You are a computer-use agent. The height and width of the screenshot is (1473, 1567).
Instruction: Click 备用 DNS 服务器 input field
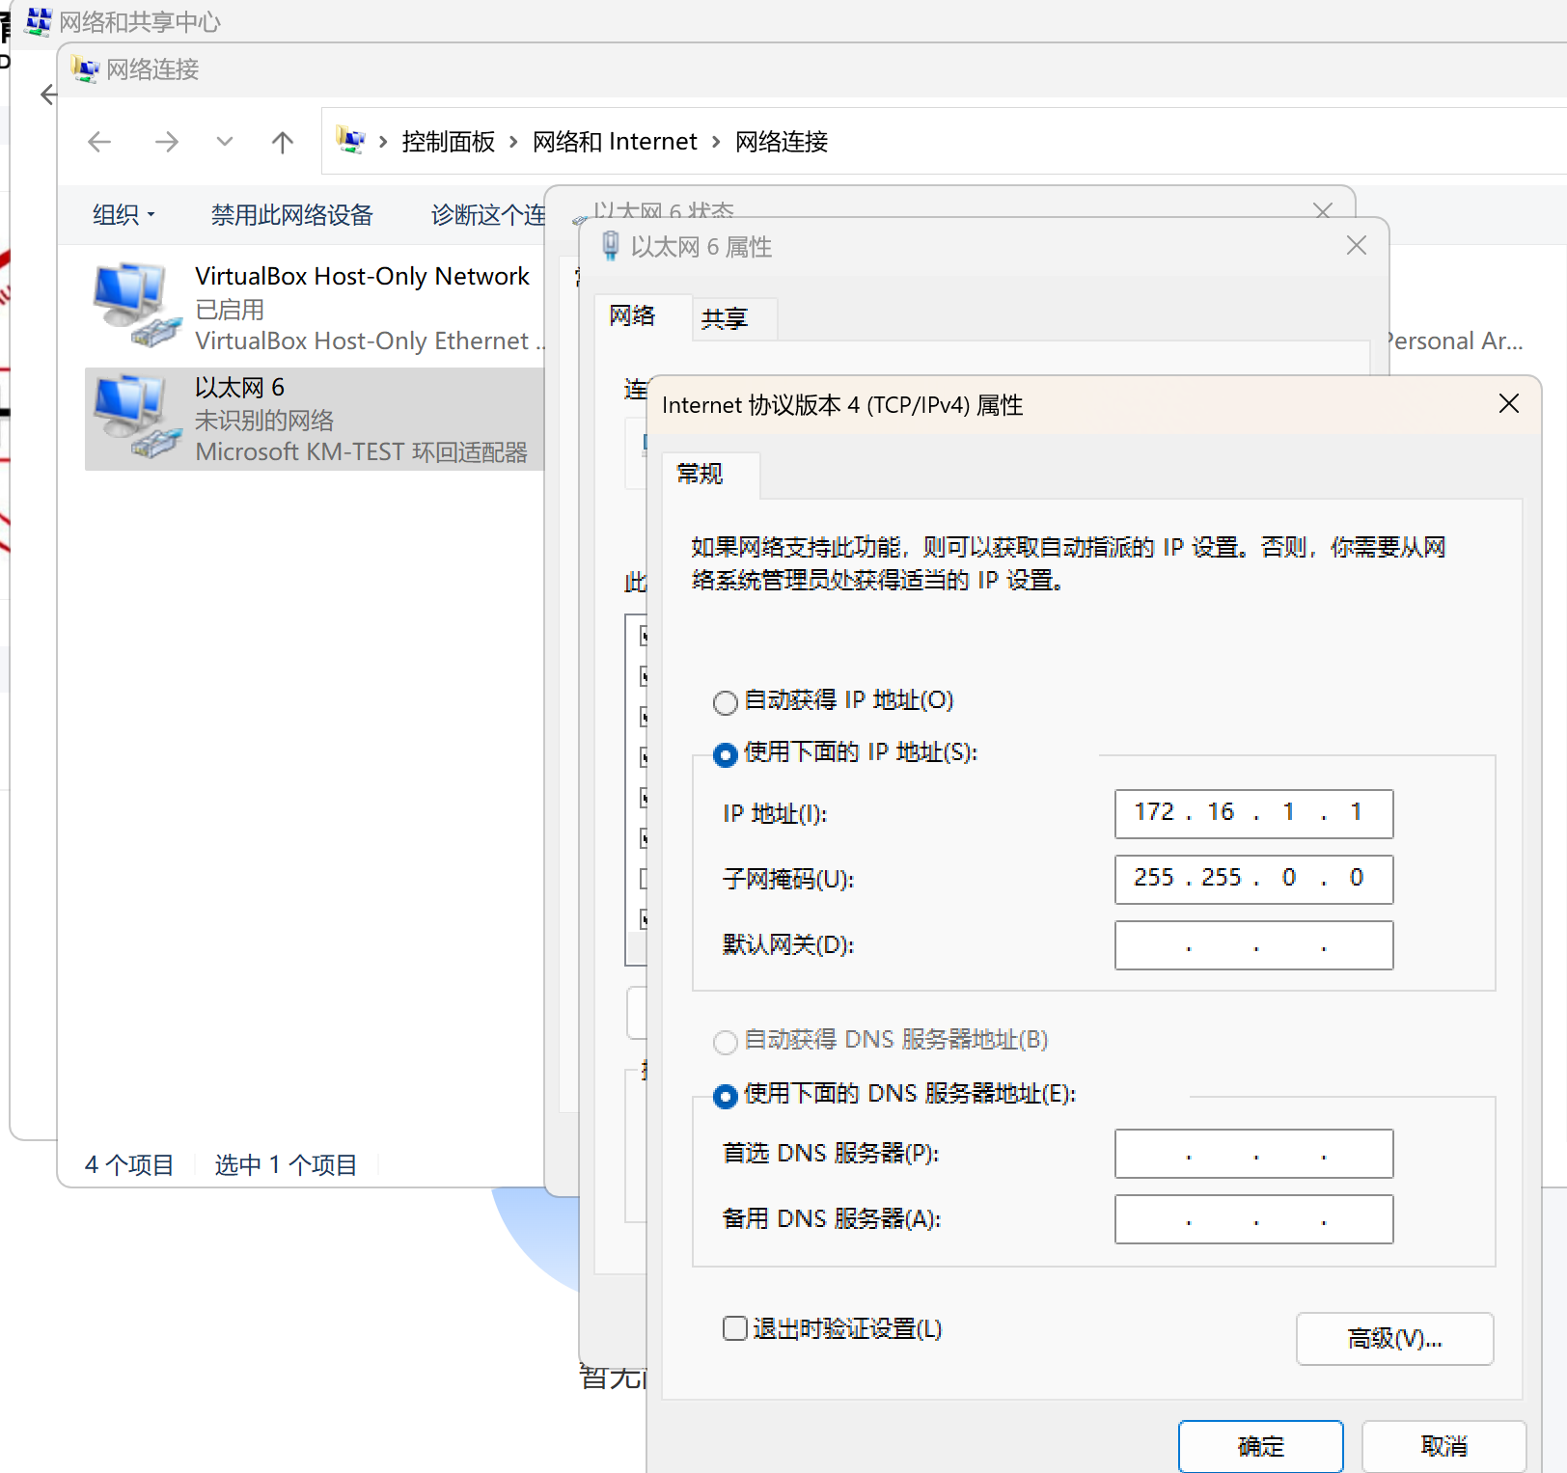(1253, 1218)
